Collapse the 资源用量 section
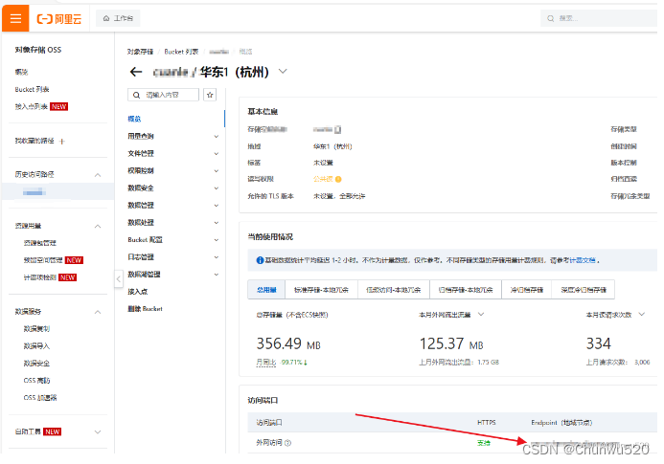Screen dimensions: 664x464 (98, 226)
